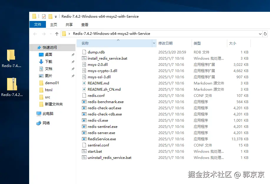Open the html folder in navigation pane
Viewport: 270px width, 184px height.
coord(49,90)
